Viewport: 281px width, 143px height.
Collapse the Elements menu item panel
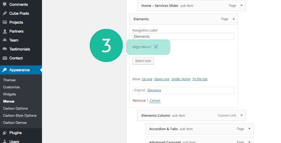pos(234,19)
